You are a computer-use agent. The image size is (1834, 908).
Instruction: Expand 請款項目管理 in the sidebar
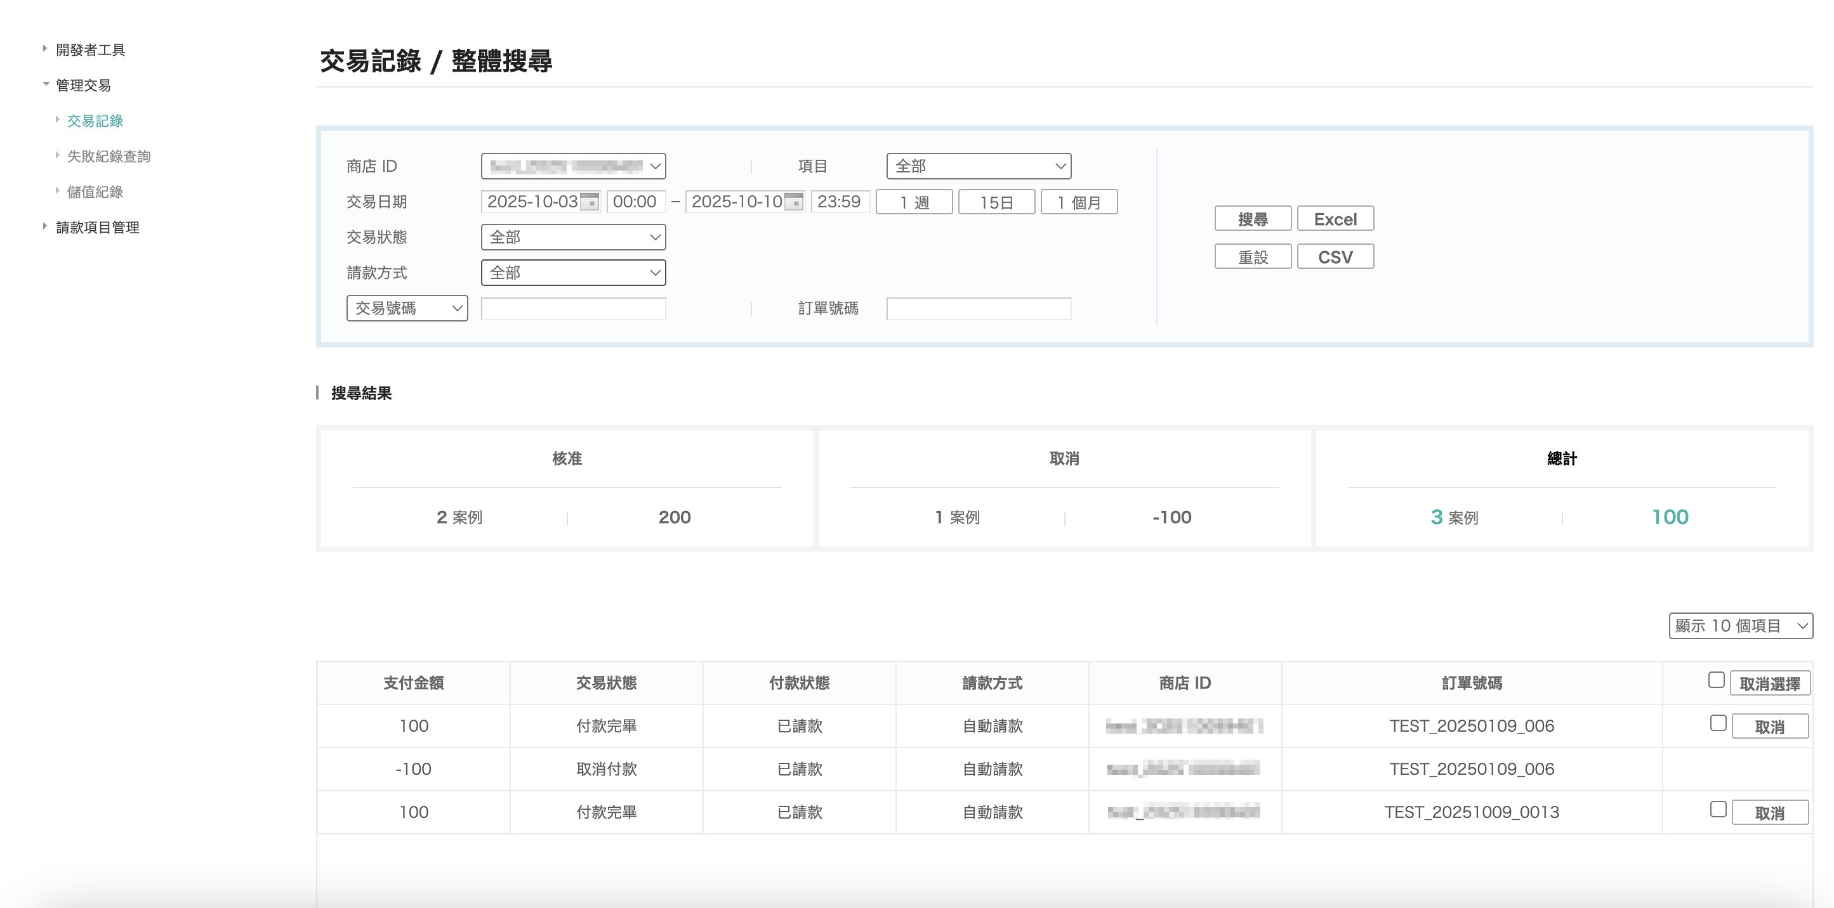pyautogui.click(x=97, y=228)
